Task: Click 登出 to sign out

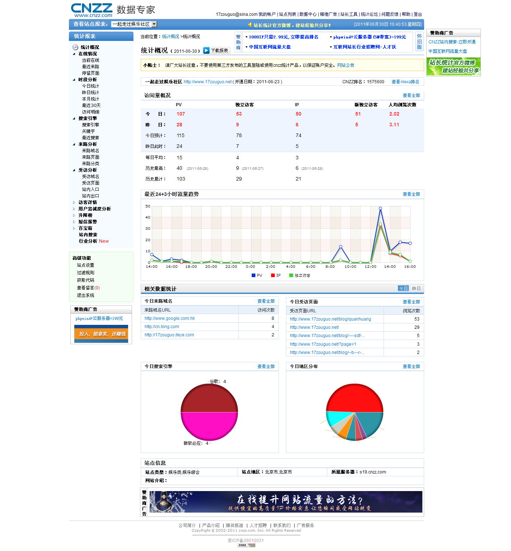Action: [x=418, y=14]
